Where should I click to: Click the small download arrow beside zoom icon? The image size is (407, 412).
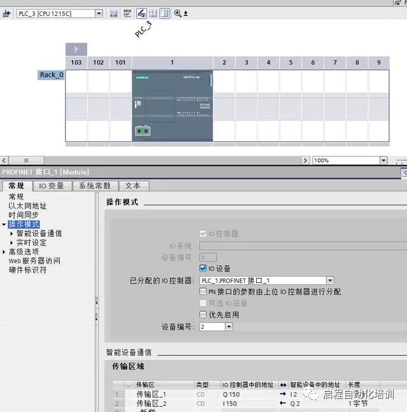coord(186,13)
